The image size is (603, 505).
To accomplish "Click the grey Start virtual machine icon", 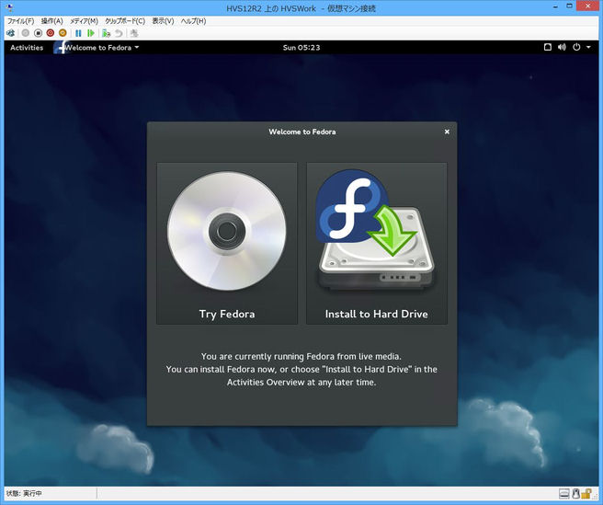I will (x=26, y=33).
